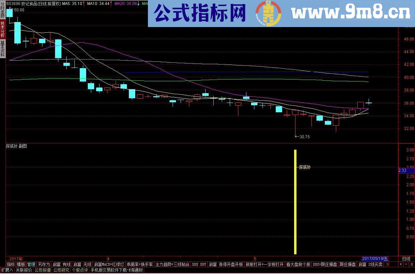Expand the 扩展 panel at bottom left
Viewport: 415px width, 274px height.
tap(8, 270)
